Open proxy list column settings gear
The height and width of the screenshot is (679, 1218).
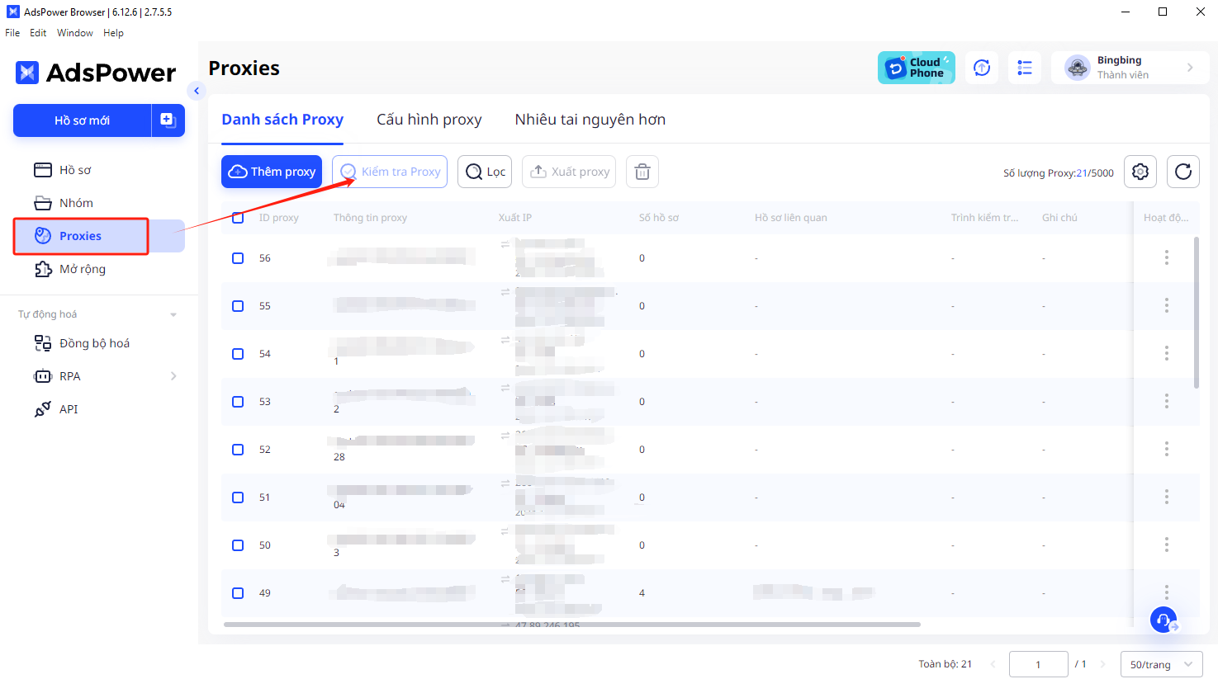coord(1140,172)
